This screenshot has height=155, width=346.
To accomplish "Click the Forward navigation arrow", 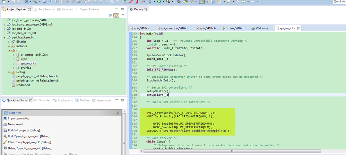I will [253, 1].
